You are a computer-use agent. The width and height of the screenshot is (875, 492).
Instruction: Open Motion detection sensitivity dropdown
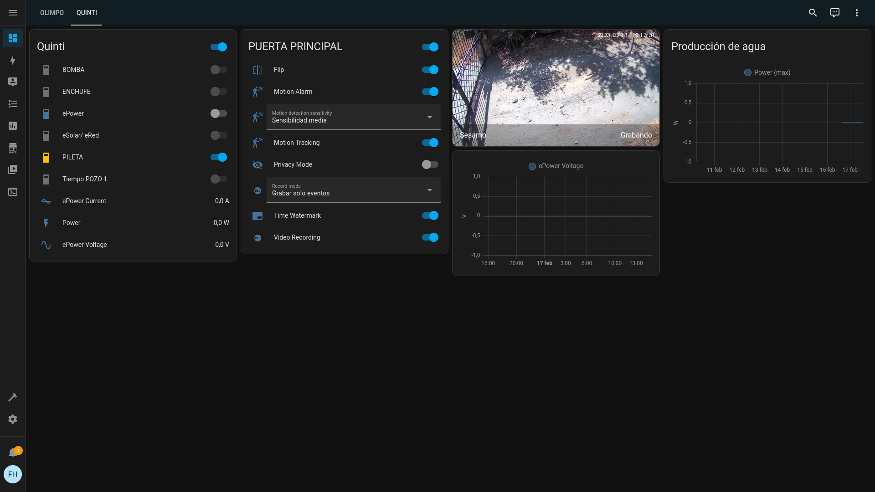[353, 117]
